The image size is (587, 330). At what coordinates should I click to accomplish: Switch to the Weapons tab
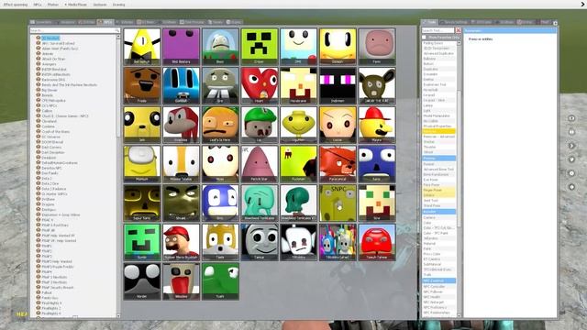(66, 22)
